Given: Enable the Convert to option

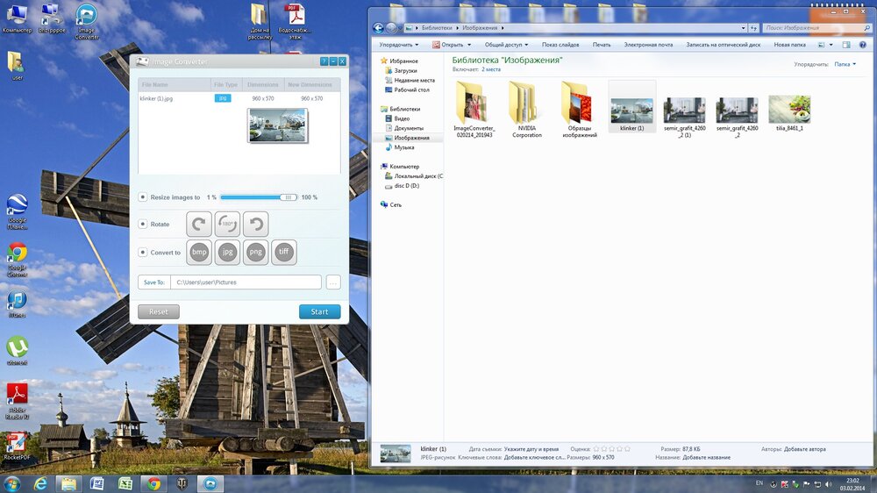Looking at the screenshot, I should coord(143,253).
